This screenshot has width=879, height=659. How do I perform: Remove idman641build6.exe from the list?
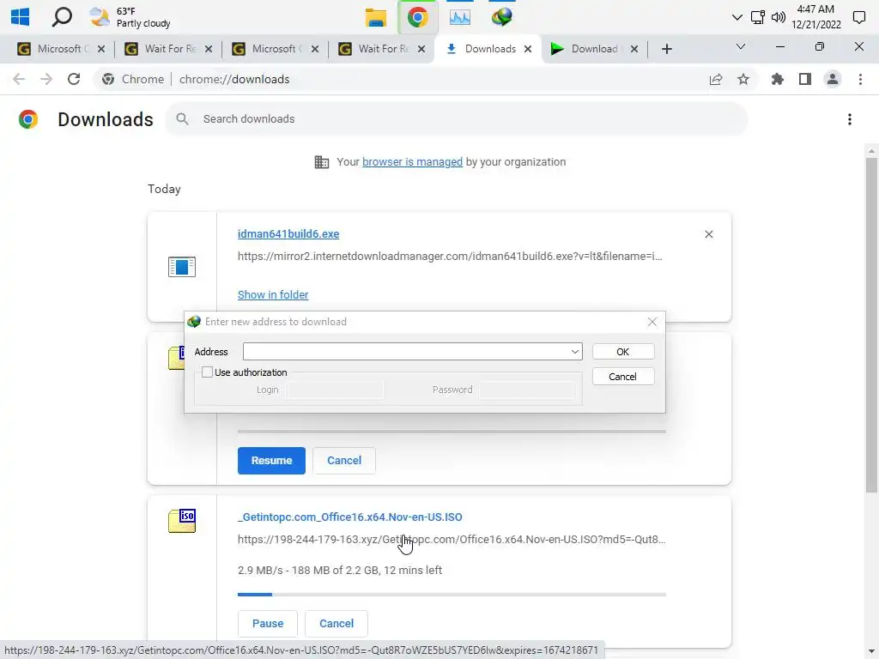coord(708,234)
